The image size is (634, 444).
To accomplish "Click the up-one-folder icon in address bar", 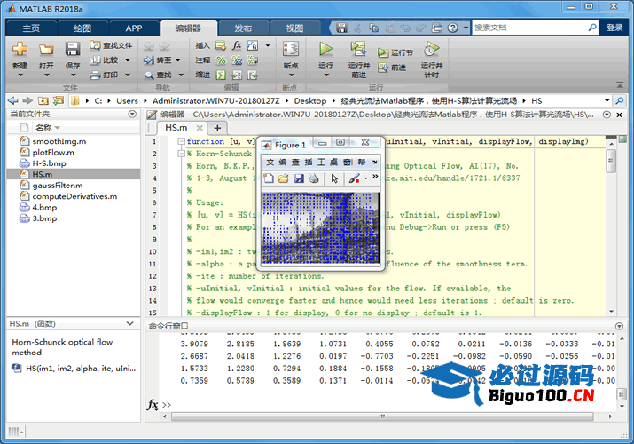I will click(43, 100).
